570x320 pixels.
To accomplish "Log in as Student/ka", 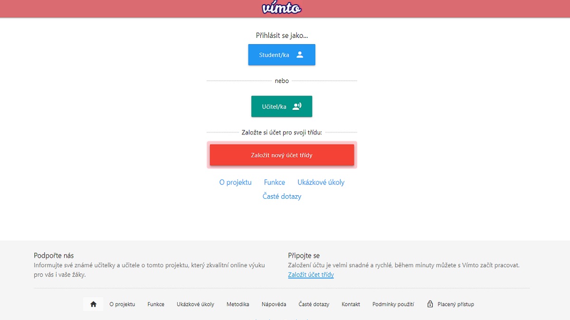I will point(282,55).
